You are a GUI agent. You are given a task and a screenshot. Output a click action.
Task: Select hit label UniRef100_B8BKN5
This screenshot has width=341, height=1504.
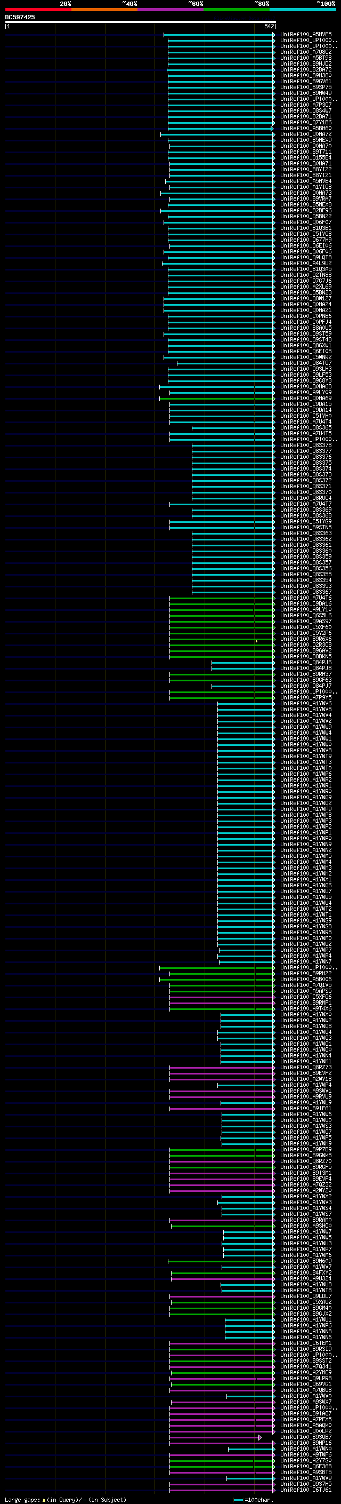click(x=306, y=656)
